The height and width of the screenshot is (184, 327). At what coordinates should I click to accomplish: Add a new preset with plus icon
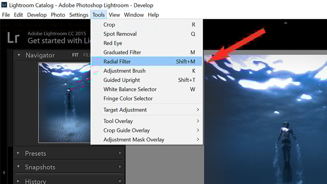(120, 153)
